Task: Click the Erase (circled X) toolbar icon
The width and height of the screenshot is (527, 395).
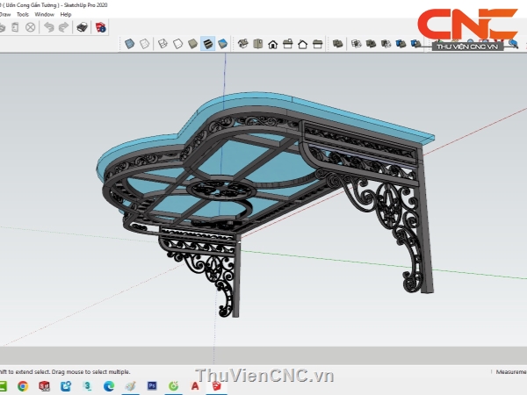Action: pyautogui.click(x=30, y=27)
